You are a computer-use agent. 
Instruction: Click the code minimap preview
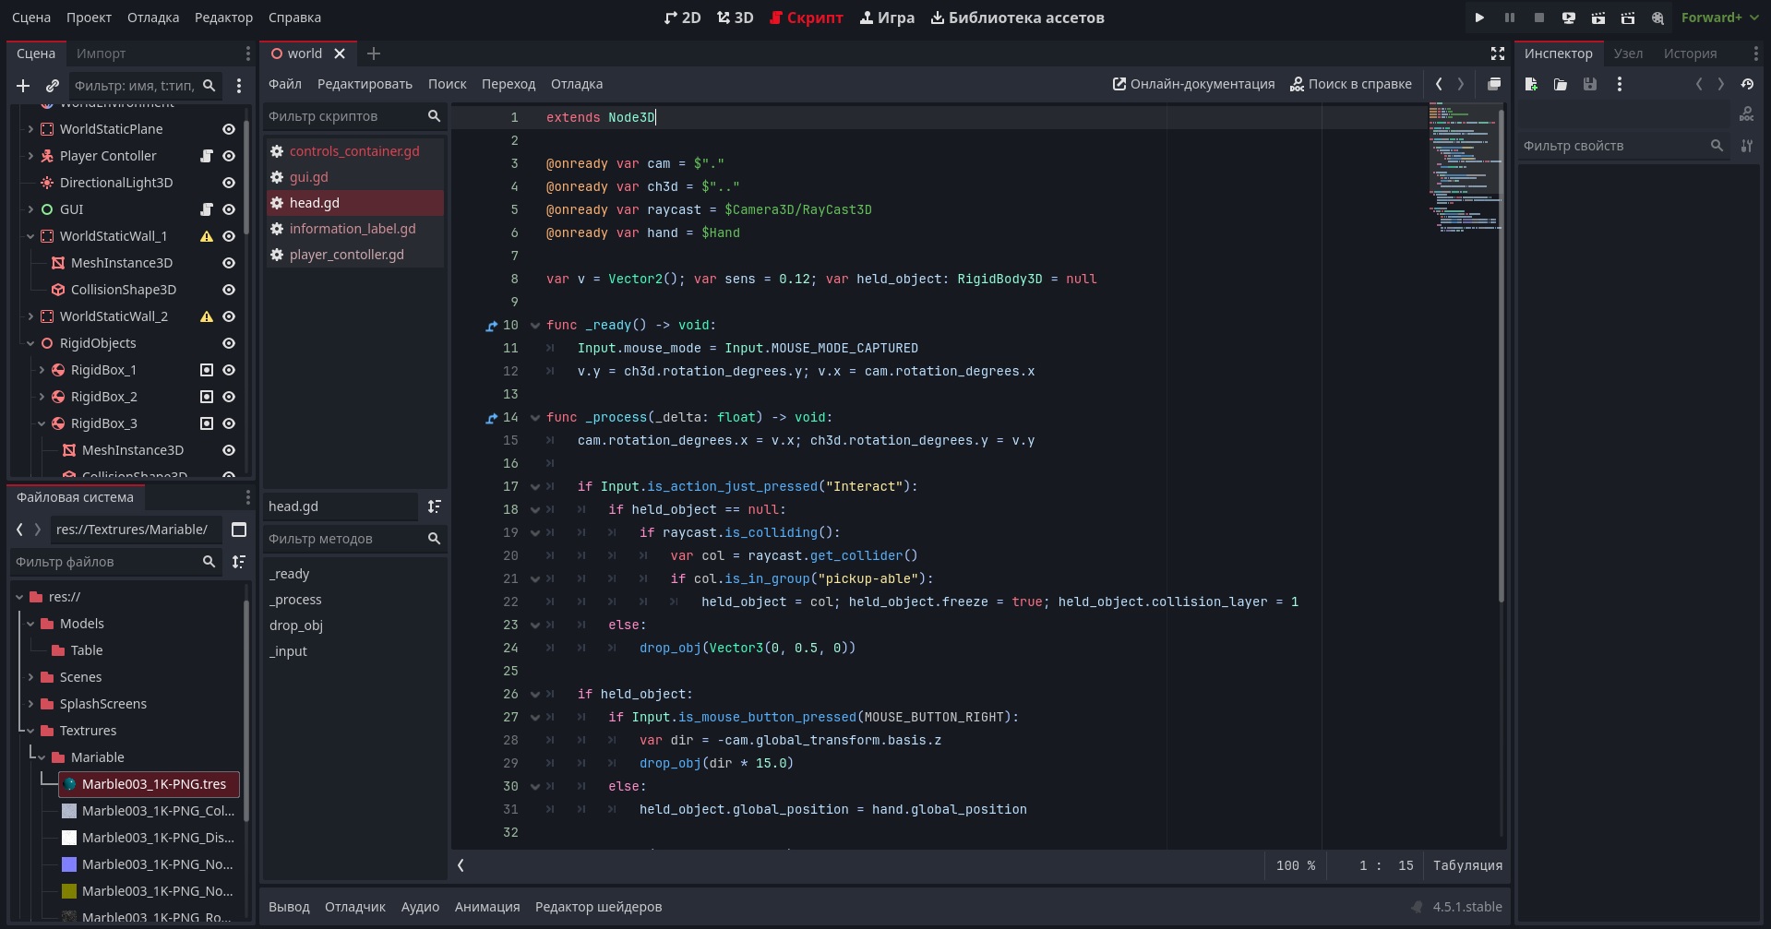pos(1462,166)
